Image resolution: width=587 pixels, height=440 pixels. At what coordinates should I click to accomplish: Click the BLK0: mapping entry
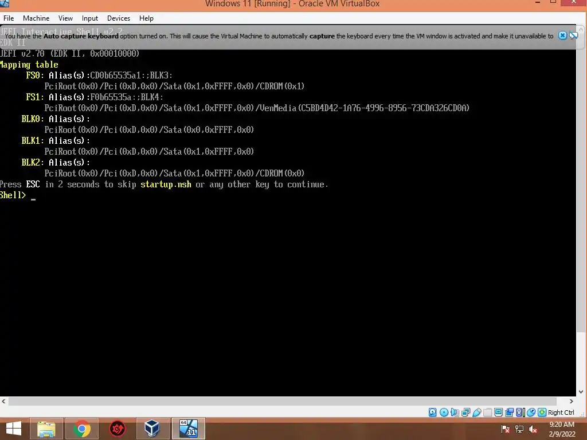coord(56,119)
